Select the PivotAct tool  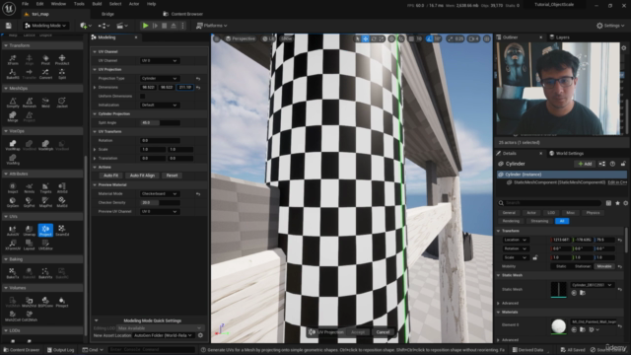click(62, 59)
